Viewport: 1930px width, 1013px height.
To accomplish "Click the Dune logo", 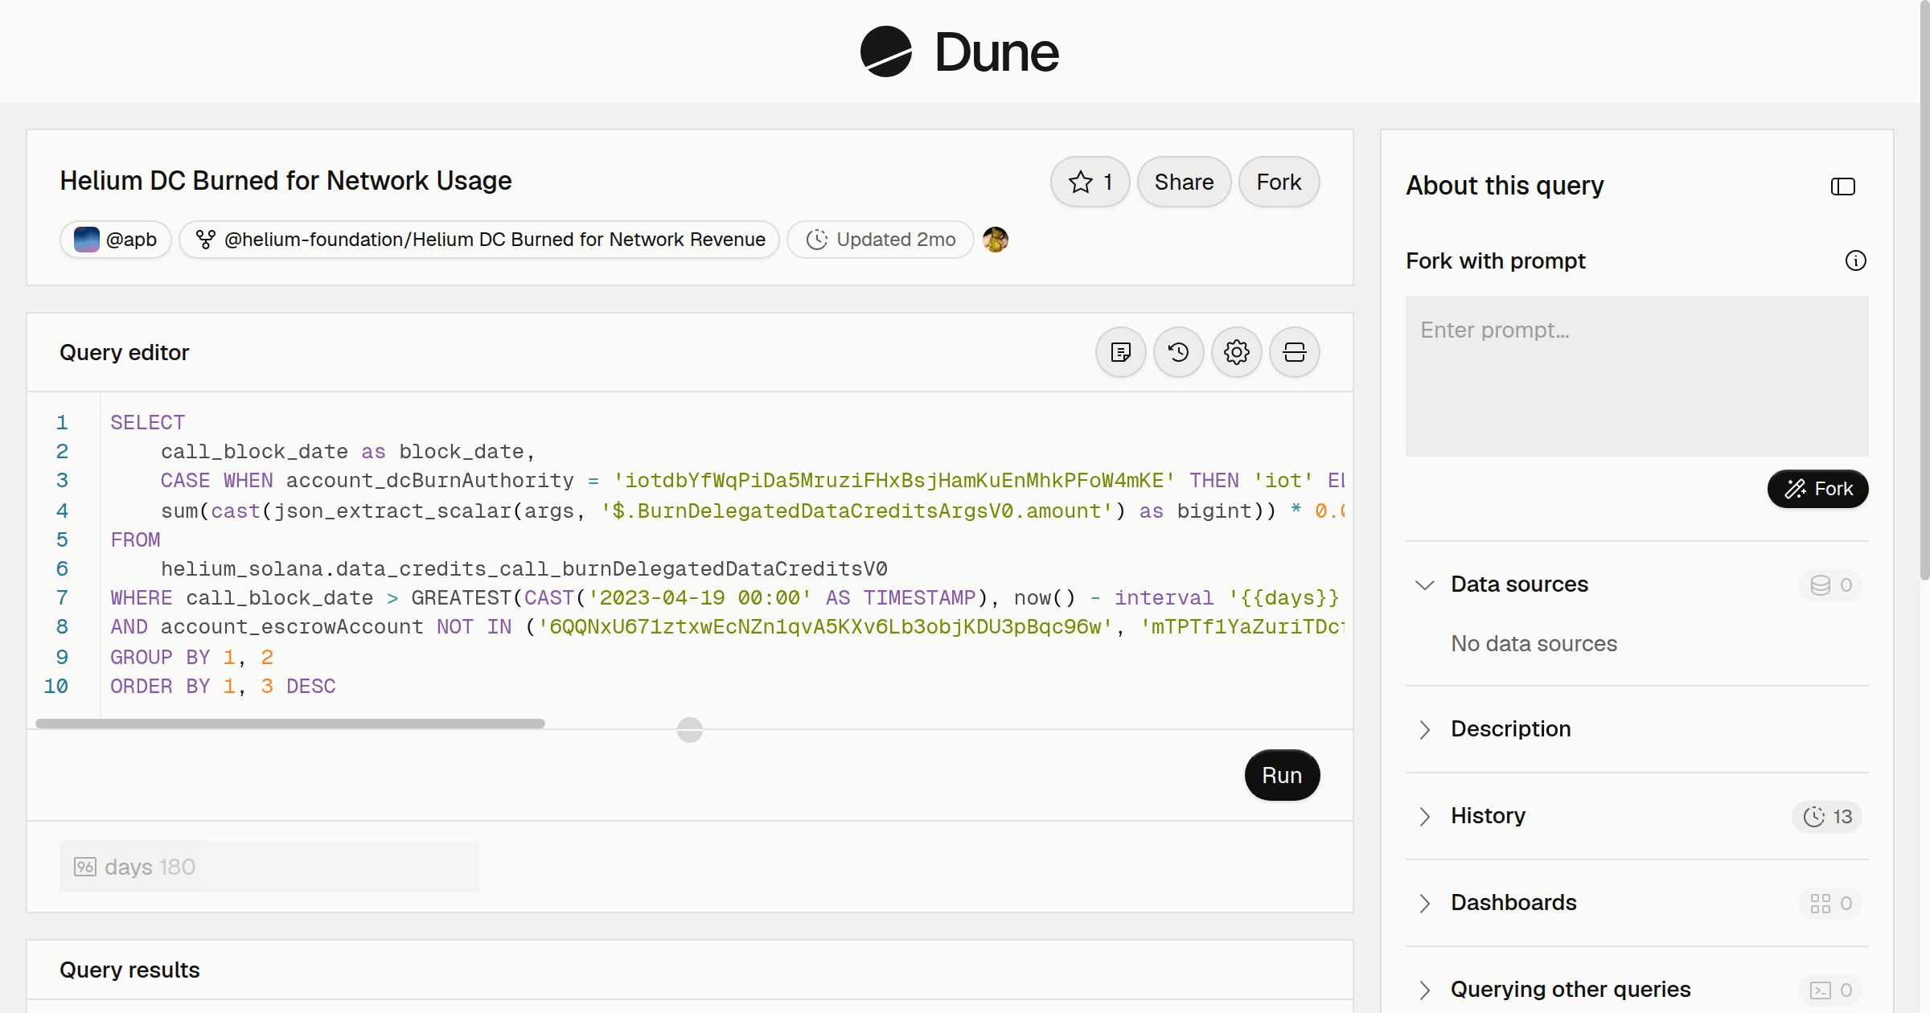I will (x=959, y=51).
